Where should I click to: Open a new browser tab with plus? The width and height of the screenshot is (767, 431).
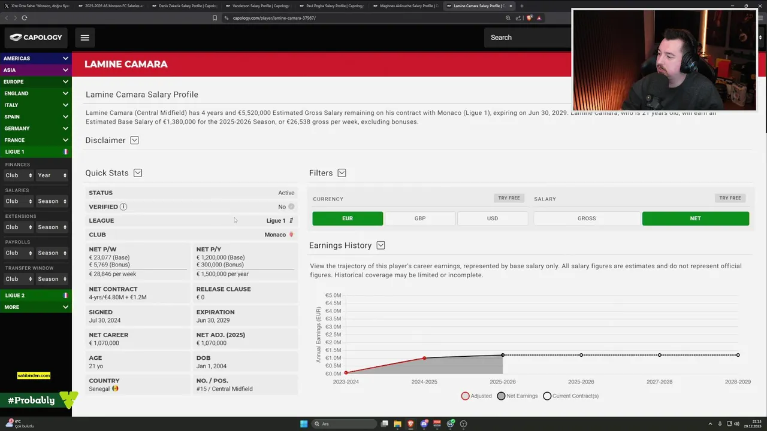pos(522,6)
